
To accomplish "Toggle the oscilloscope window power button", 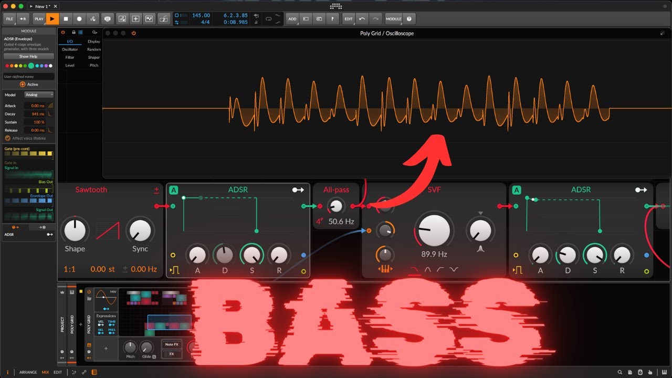I will pos(133,33).
